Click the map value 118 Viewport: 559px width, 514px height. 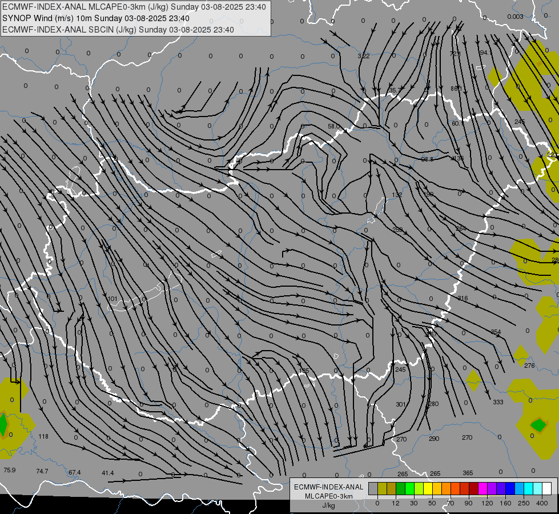coord(43,436)
